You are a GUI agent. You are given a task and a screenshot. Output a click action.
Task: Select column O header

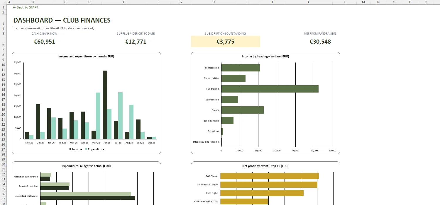point(394,2)
